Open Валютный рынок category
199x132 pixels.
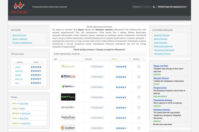tap(19, 35)
